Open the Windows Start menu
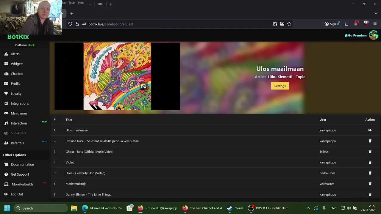The width and height of the screenshot is (381, 214). pyautogui.click(x=7, y=208)
